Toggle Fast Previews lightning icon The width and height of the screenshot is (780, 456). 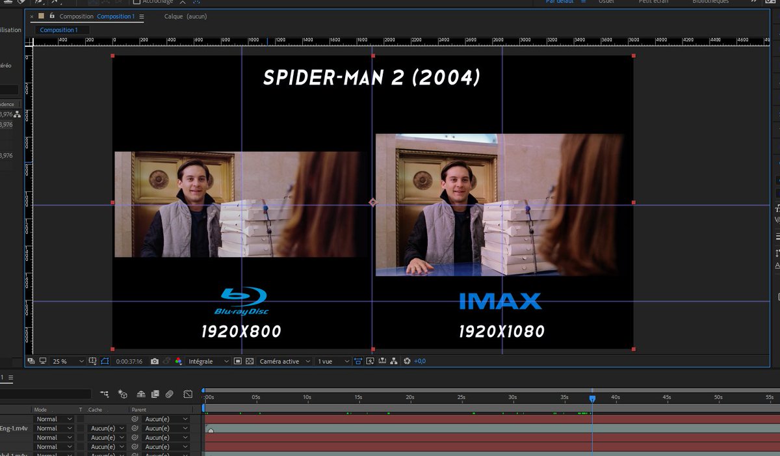click(369, 361)
